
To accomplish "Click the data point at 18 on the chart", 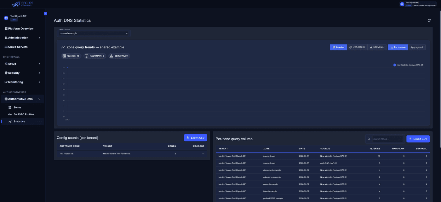I will coord(67,68).
